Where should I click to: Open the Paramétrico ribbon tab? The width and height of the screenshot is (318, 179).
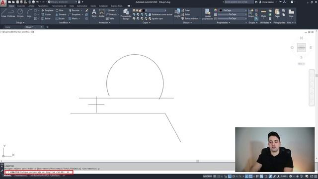click(43, 6)
